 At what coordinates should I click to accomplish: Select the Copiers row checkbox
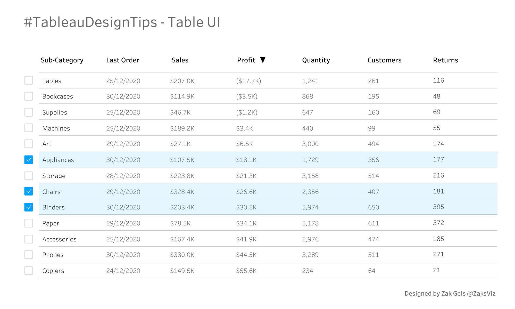click(29, 271)
